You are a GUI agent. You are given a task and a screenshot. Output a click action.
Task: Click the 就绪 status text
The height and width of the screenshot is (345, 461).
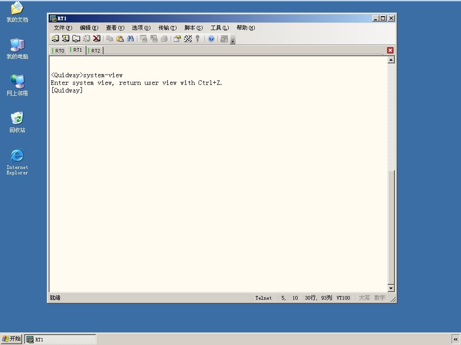(55, 298)
